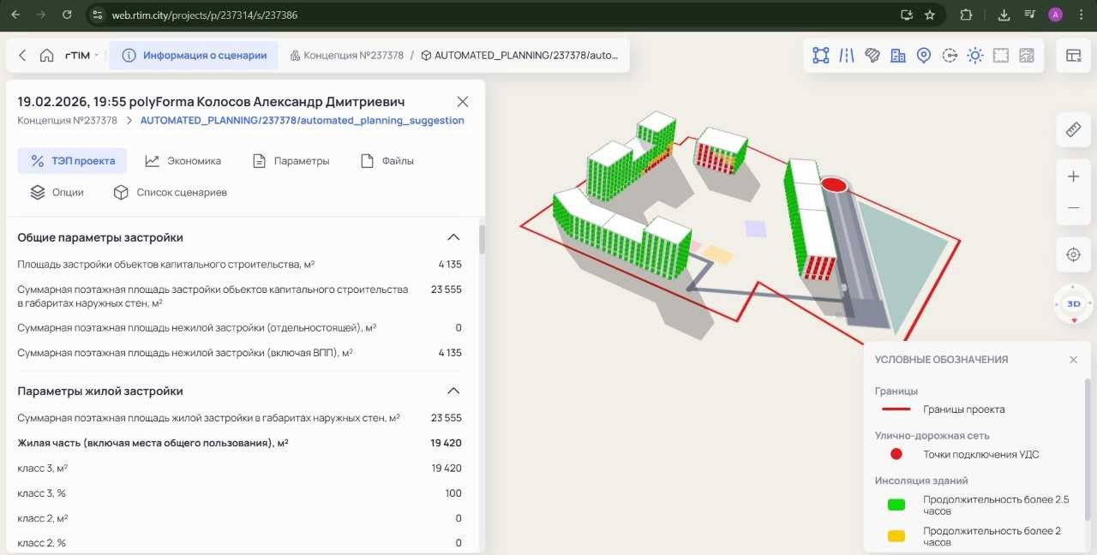The image size is (1097, 555).
Task: Open the ruler measurement tool
Action: point(1073,129)
